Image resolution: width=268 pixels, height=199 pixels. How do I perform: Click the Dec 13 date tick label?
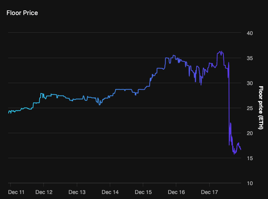tap(77, 192)
